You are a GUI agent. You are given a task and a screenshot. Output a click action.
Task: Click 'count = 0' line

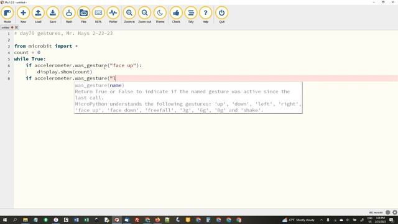click(x=27, y=52)
